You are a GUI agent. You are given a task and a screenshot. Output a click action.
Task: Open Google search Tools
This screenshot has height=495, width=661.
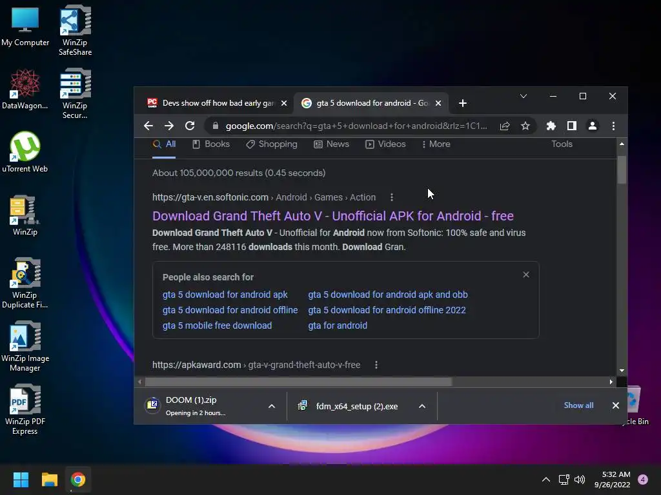(562, 144)
